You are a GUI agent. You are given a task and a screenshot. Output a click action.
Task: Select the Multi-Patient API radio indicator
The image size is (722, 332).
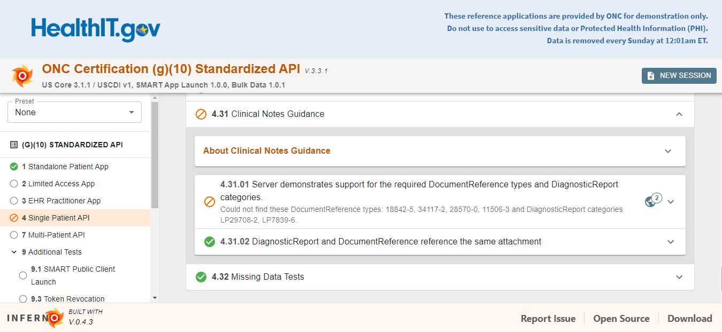(x=14, y=235)
